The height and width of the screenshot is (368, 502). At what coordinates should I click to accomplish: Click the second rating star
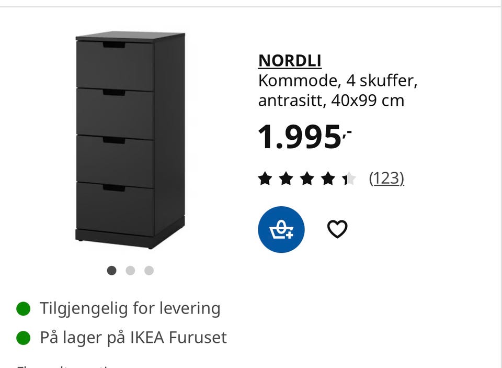(x=286, y=179)
